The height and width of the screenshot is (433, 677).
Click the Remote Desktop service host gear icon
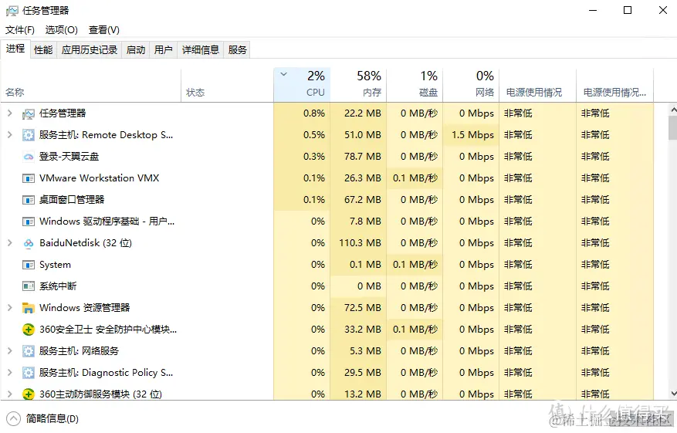pos(29,135)
